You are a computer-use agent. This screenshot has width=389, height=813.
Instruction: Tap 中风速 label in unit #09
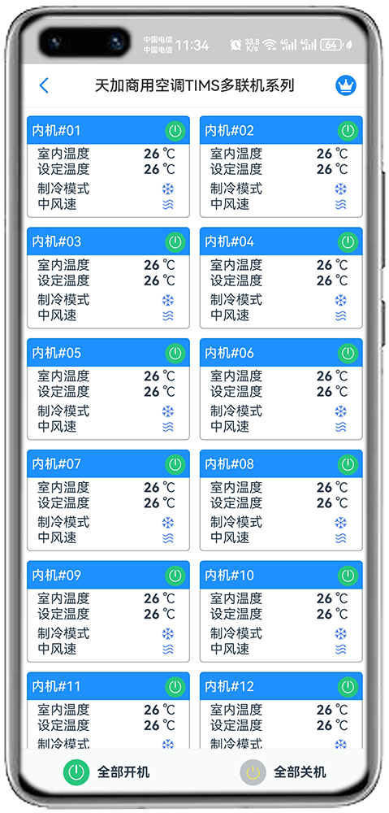point(58,649)
